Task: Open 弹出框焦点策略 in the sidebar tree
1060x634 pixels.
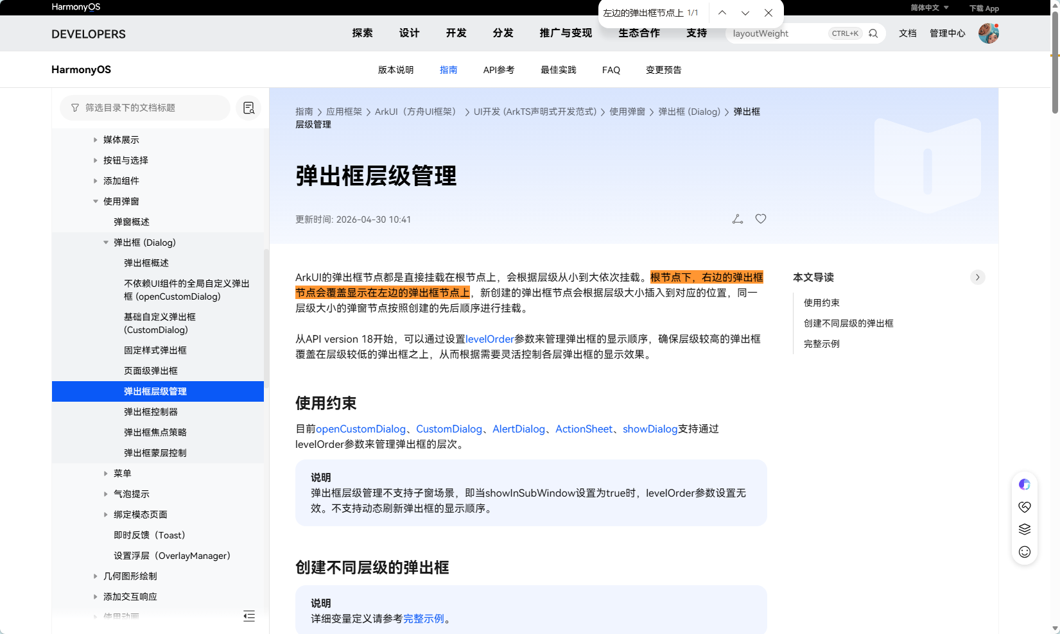Action: (155, 433)
